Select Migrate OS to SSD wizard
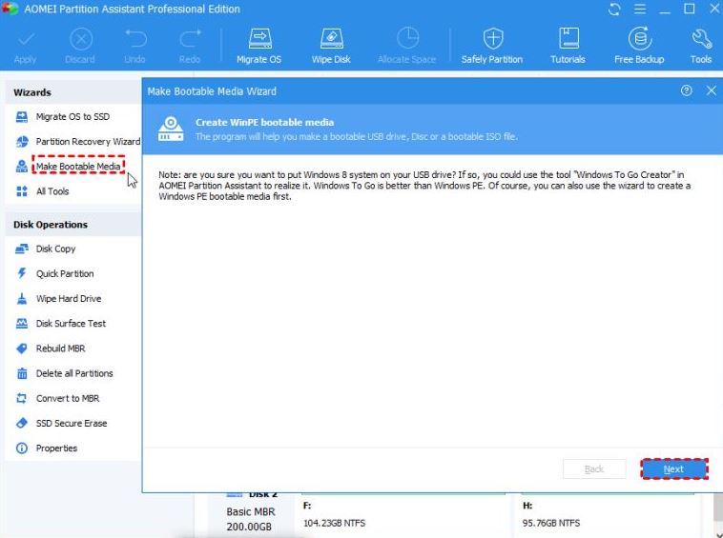 [72, 117]
